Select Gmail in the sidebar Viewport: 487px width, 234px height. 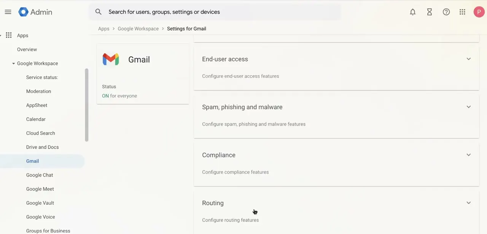coord(32,161)
